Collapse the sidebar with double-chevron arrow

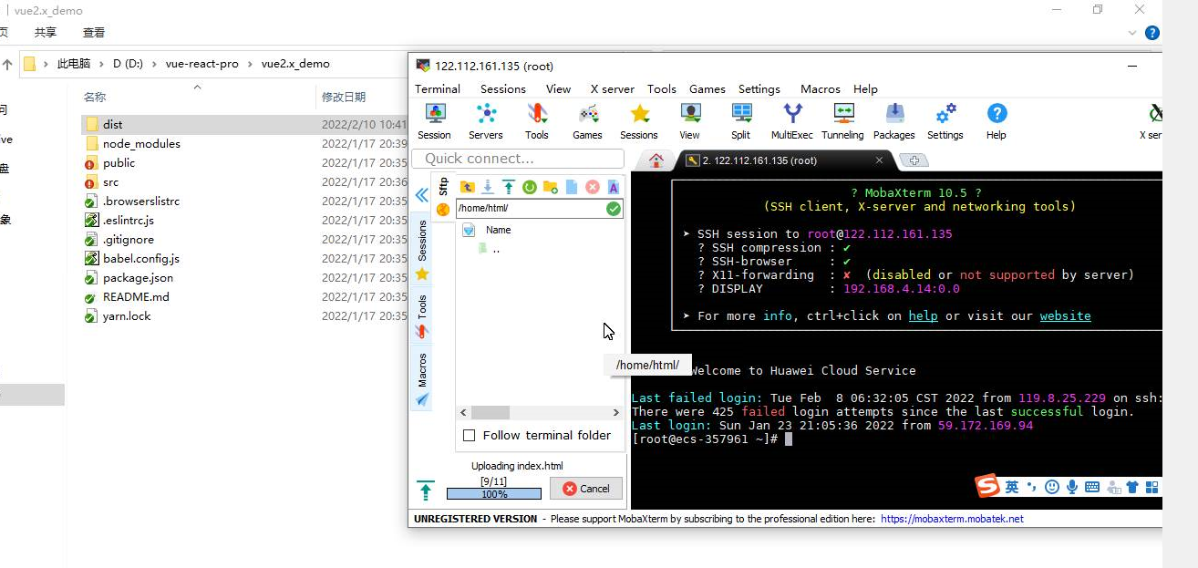[x=421, y=195]
